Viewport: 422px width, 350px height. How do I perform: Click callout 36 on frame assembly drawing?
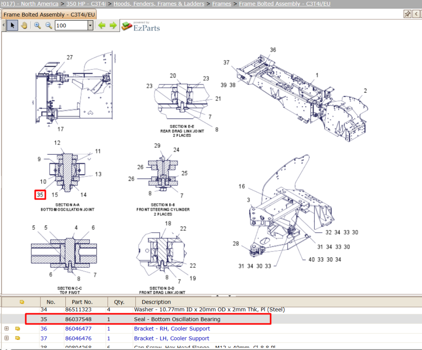273,50
